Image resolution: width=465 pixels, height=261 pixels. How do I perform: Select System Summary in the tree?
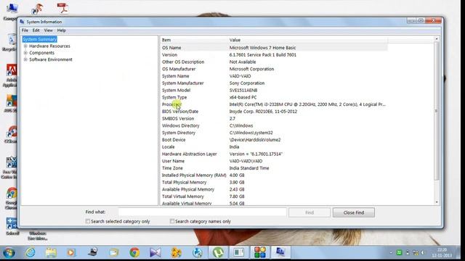point(40,39)
